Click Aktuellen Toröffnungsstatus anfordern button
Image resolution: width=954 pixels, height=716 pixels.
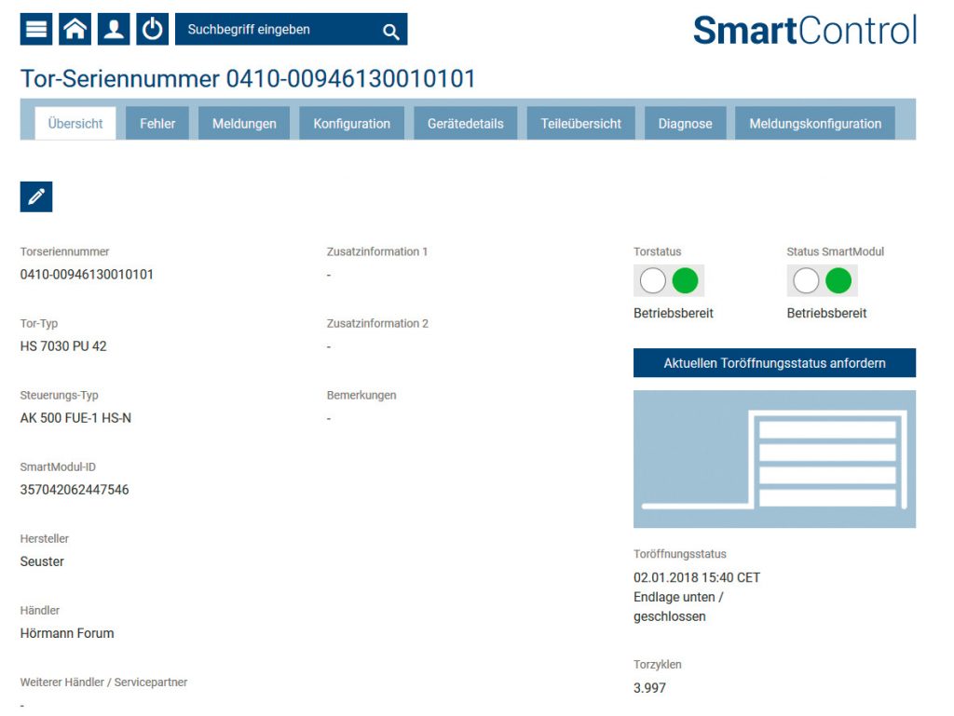tap(774, 363)
